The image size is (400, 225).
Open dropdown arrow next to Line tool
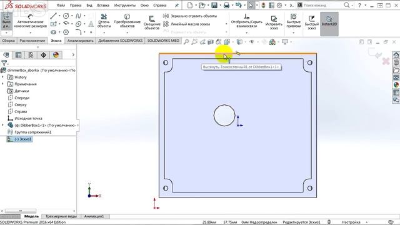(59, 16)
